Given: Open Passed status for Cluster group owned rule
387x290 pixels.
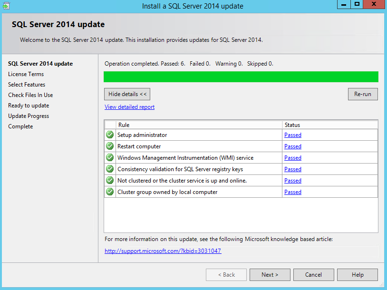Looking at the screenshot, I should coord(293,192).
